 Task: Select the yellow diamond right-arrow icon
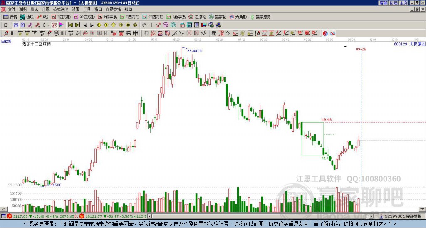[x=106, y=25]
